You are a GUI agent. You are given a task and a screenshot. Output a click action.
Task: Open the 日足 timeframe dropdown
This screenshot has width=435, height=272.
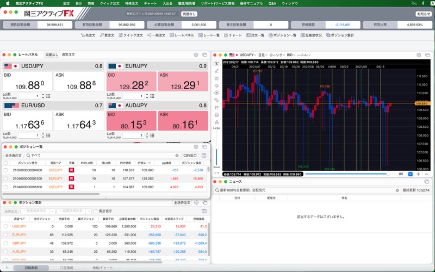pyautogui.click(x=262, y=55)
